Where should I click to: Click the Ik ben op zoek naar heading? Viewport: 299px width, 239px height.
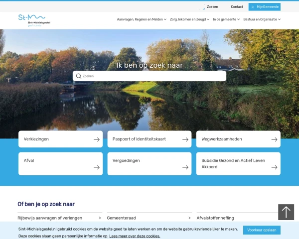click(x=149, y=65)
